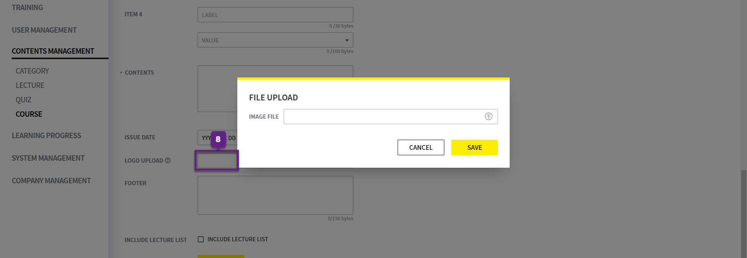Toggle the Include Lecture List checkbox
Screen dimensions: 747x258
201,239
